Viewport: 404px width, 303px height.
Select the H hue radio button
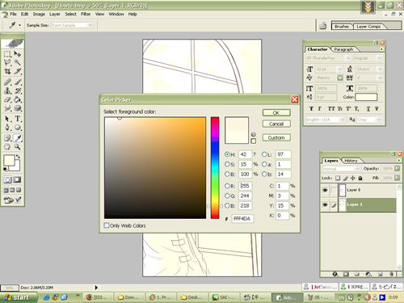[227, 154]
